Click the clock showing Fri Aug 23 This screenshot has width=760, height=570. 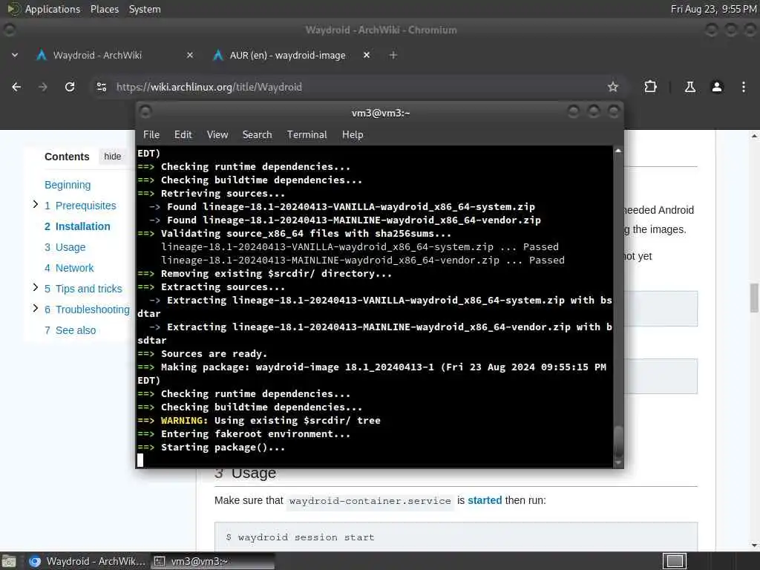pos(713,9)
